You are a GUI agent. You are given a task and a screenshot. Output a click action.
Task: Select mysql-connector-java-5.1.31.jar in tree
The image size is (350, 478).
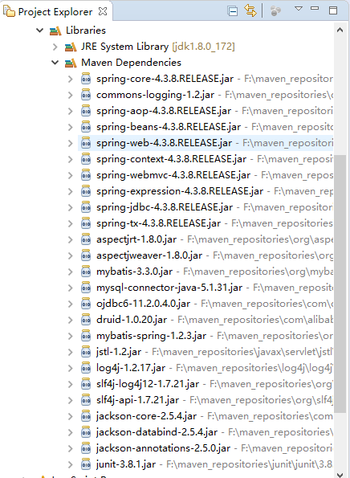point(169,288)
